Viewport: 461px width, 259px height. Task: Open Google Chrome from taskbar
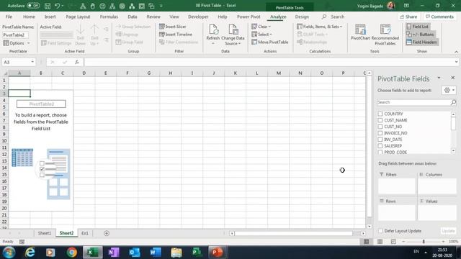click(x=71, y=253)
